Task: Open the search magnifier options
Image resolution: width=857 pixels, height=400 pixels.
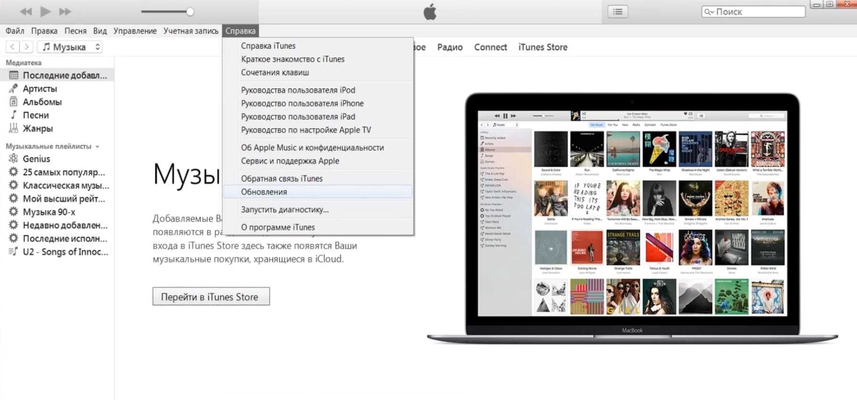Action: click(709, 12)
